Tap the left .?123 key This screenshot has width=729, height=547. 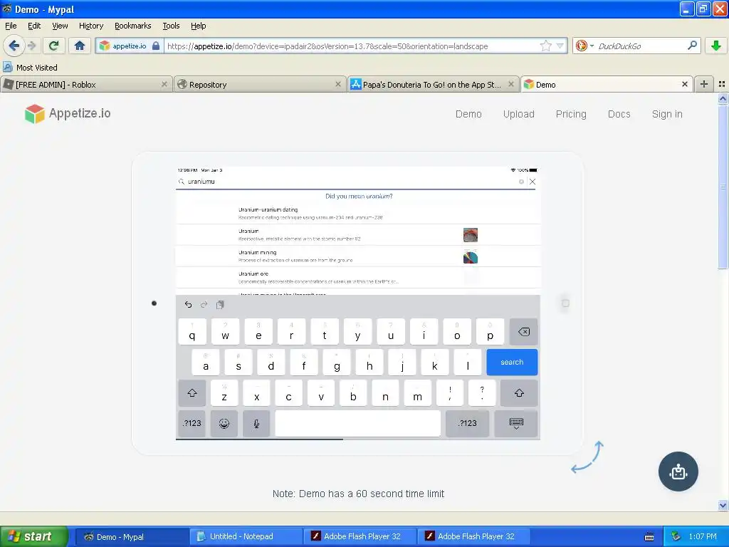(x=192, y=423)
